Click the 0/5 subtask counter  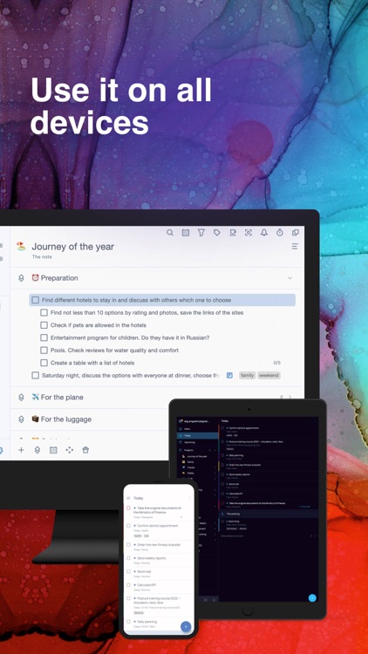click(277, 363)
